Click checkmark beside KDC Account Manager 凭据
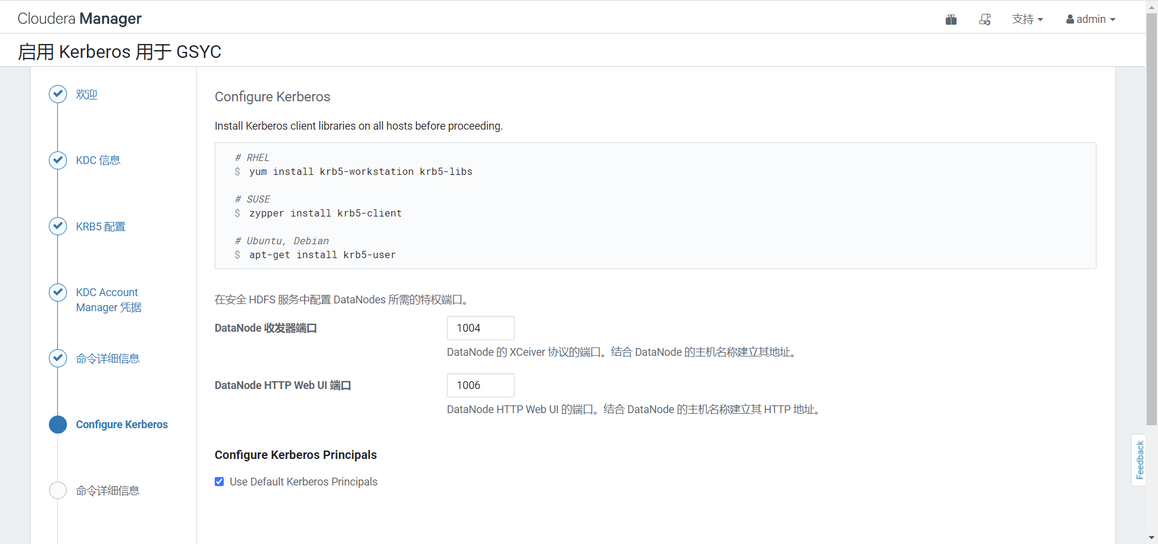 pyautogui.click(x=57, y=292)
